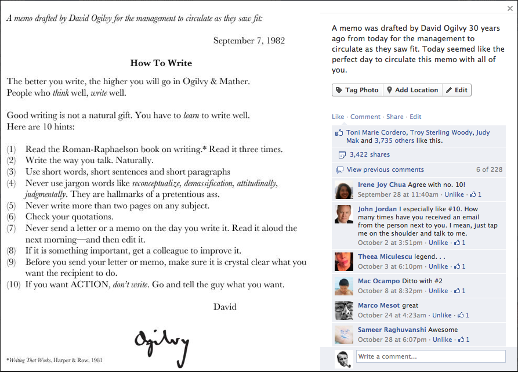This screenshot has height=372, width=518.
Task: Click the handwritten Ogilvy signature
Action: coord(162,348)
